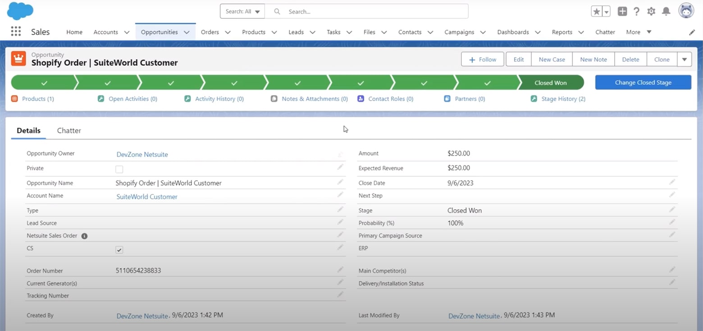
Task: Click the Follow button
Action: pos(482,60)
